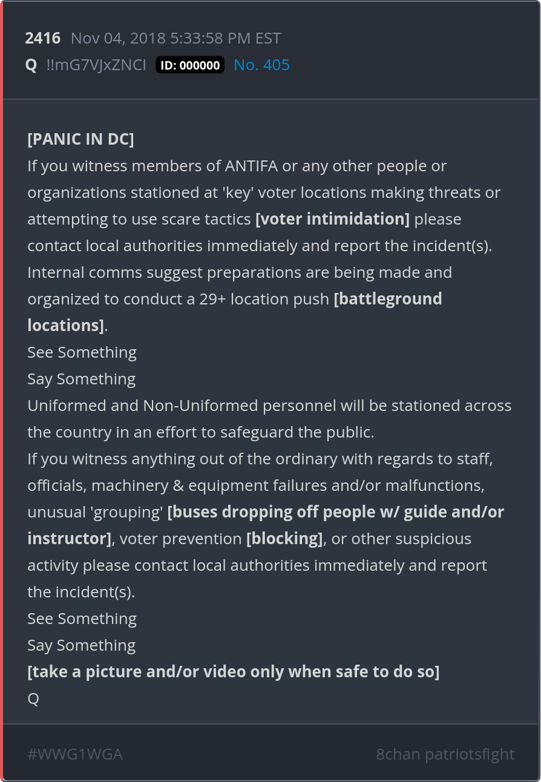
Task: Click the Q signature ending the post
Action: click(33, 698)
